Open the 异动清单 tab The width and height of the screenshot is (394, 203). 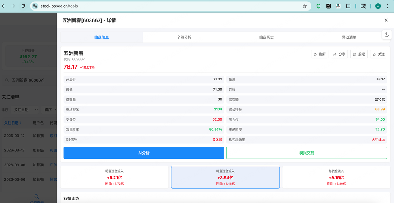point(349,37)
